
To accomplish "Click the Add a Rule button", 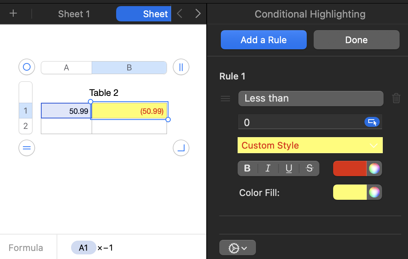I will (264, 40).
